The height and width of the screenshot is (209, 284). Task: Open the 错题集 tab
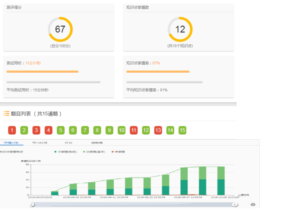97,143
